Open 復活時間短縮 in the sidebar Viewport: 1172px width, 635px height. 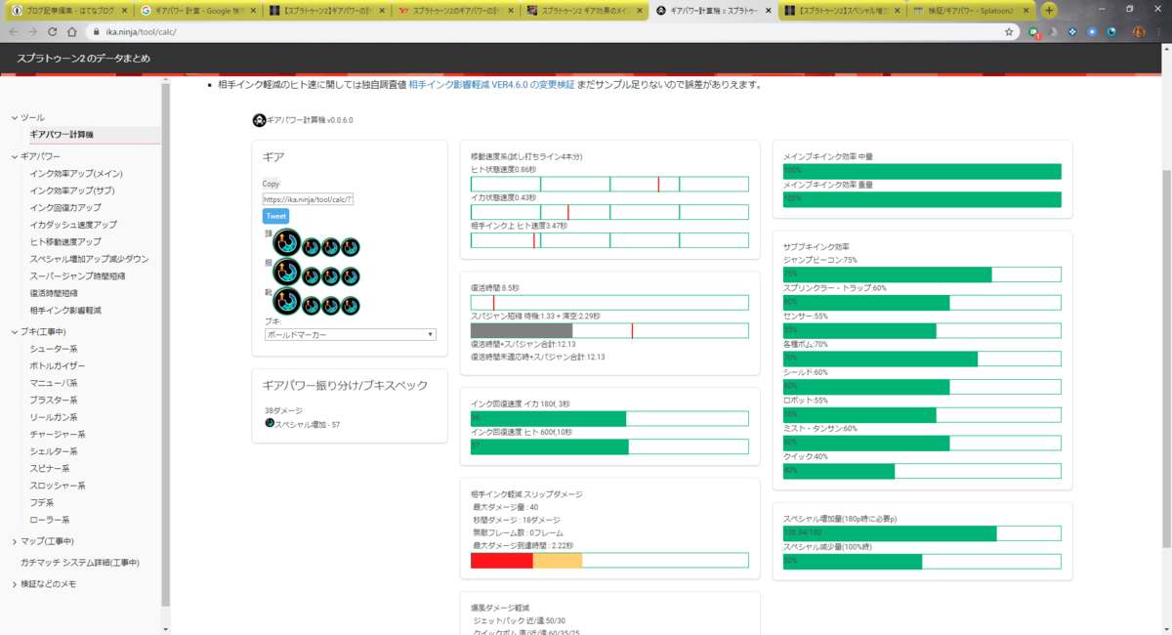[54, 293]
